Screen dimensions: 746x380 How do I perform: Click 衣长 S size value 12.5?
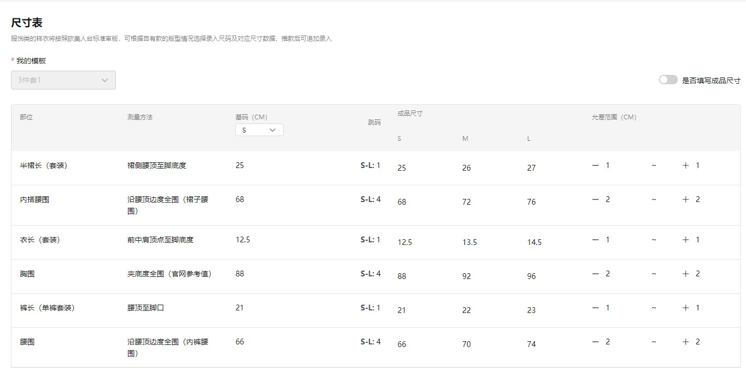pos(405,242)
